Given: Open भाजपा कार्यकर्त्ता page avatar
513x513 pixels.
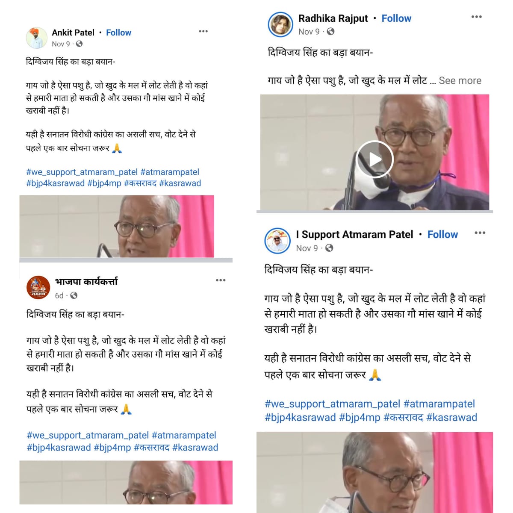Looking at the screenshot, I should 38,287.
